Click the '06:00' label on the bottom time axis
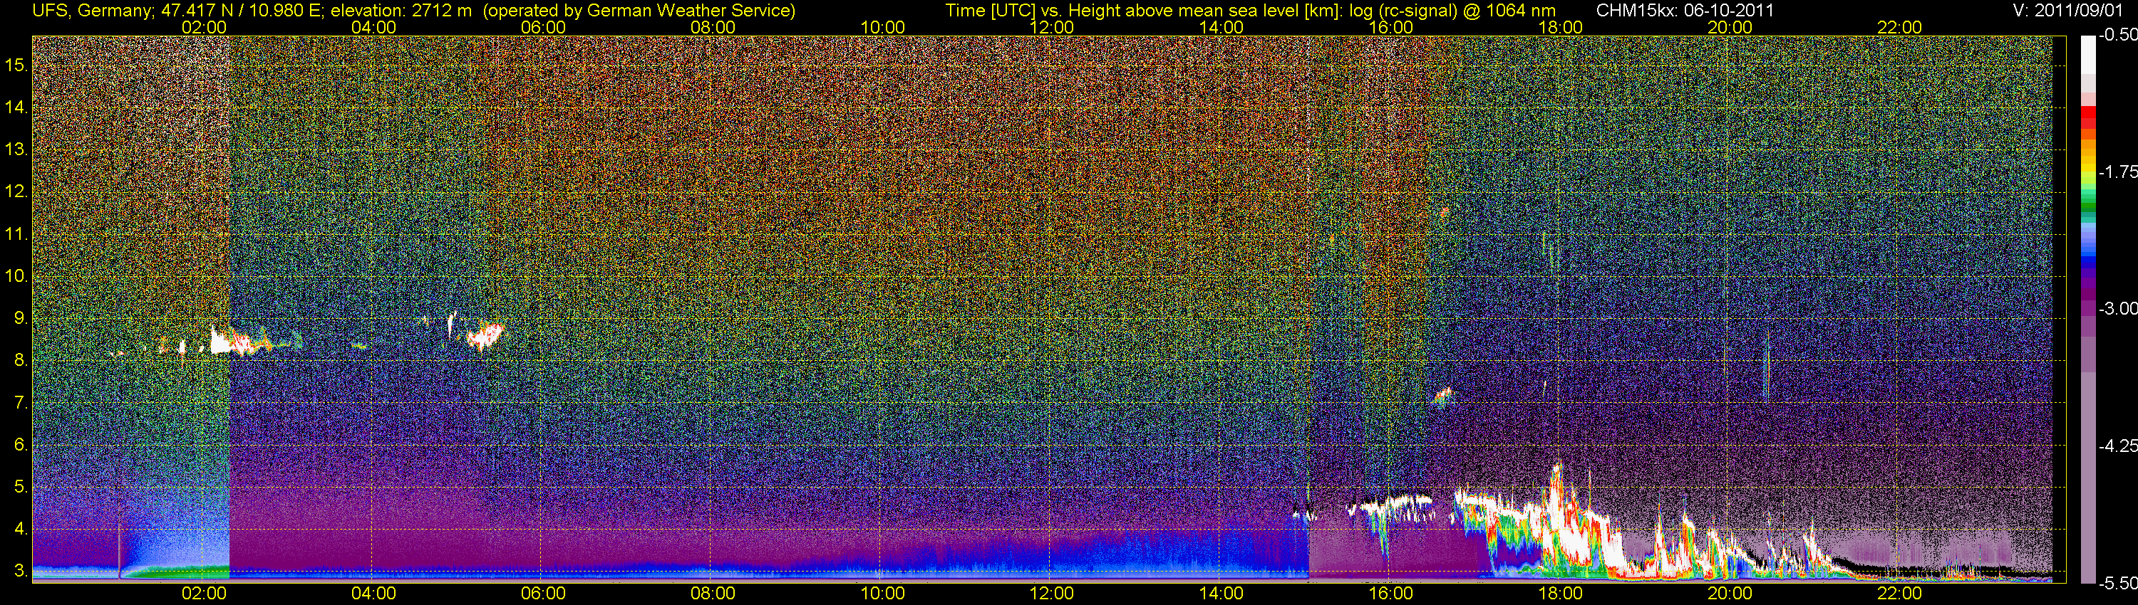Image resolution: width=2138 pixels, height=605 pixels. click(x=543, y=594)
